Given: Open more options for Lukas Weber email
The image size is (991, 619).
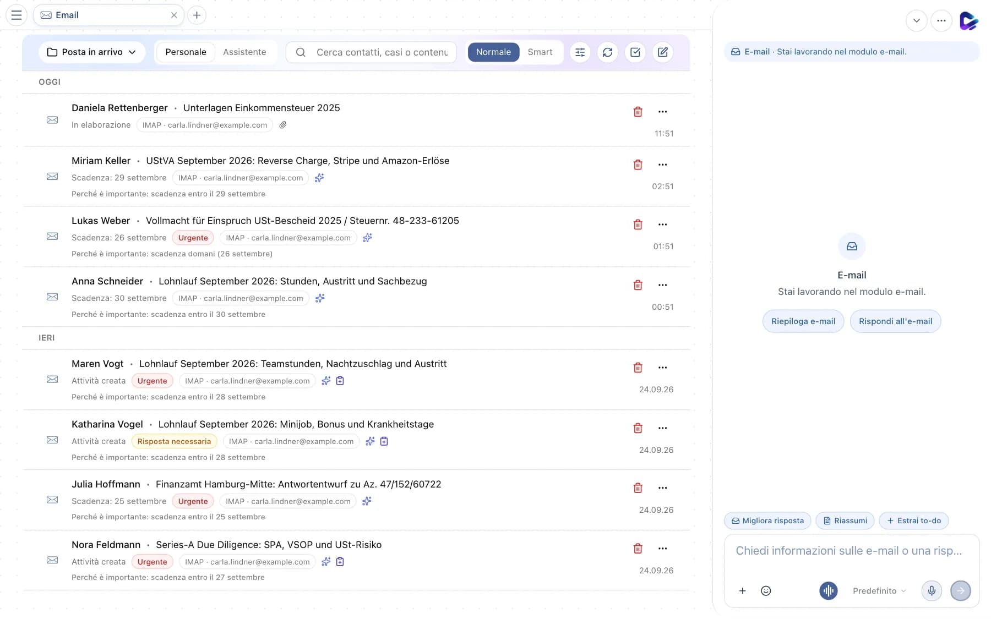Looking at the screenshot, I should click(x=663, y=224).
